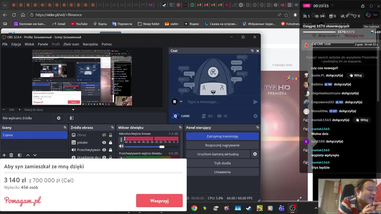This screenshot has height=214, width=381.
Task: Move scene up with arrow
Action: [x=28, y=155]
